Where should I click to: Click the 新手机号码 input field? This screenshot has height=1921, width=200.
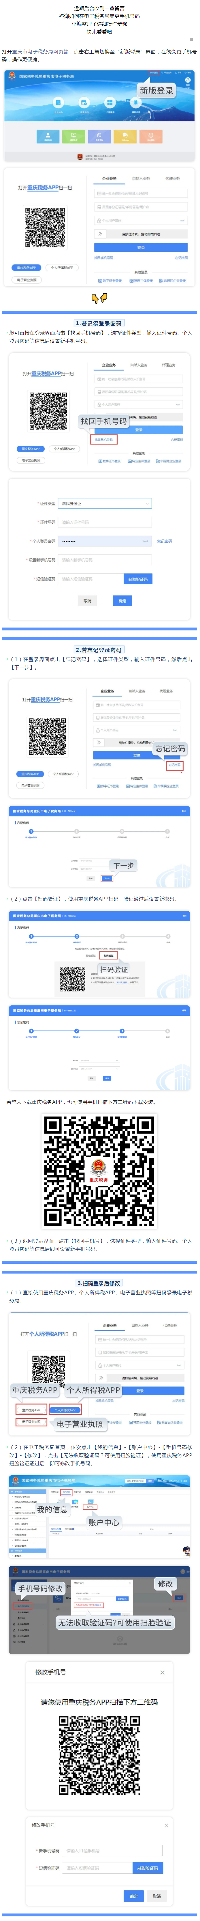[112, 1850]
